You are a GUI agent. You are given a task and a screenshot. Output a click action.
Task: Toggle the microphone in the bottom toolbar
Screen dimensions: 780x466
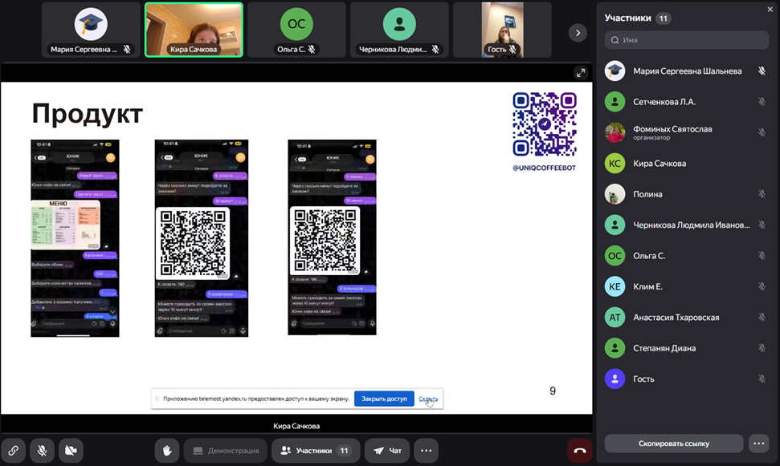43,451
